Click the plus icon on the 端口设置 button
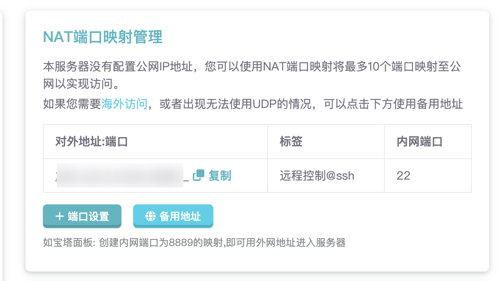The height and width of the screenshot is (281, 501). pos(59,216)
